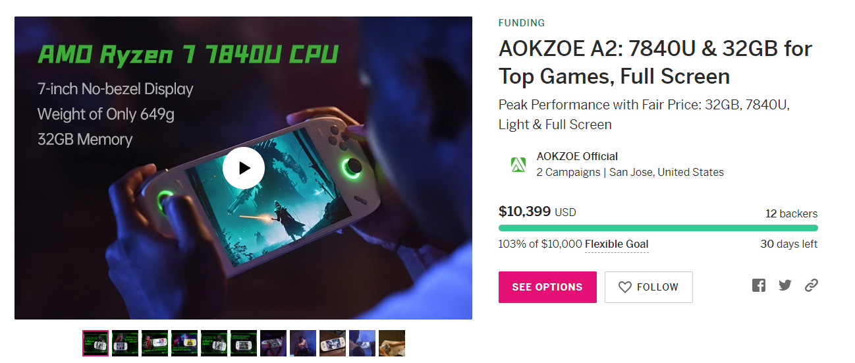Click the heart icon in Follow button
The height and width of the screenshot is (363, 855).
point(625,287)
